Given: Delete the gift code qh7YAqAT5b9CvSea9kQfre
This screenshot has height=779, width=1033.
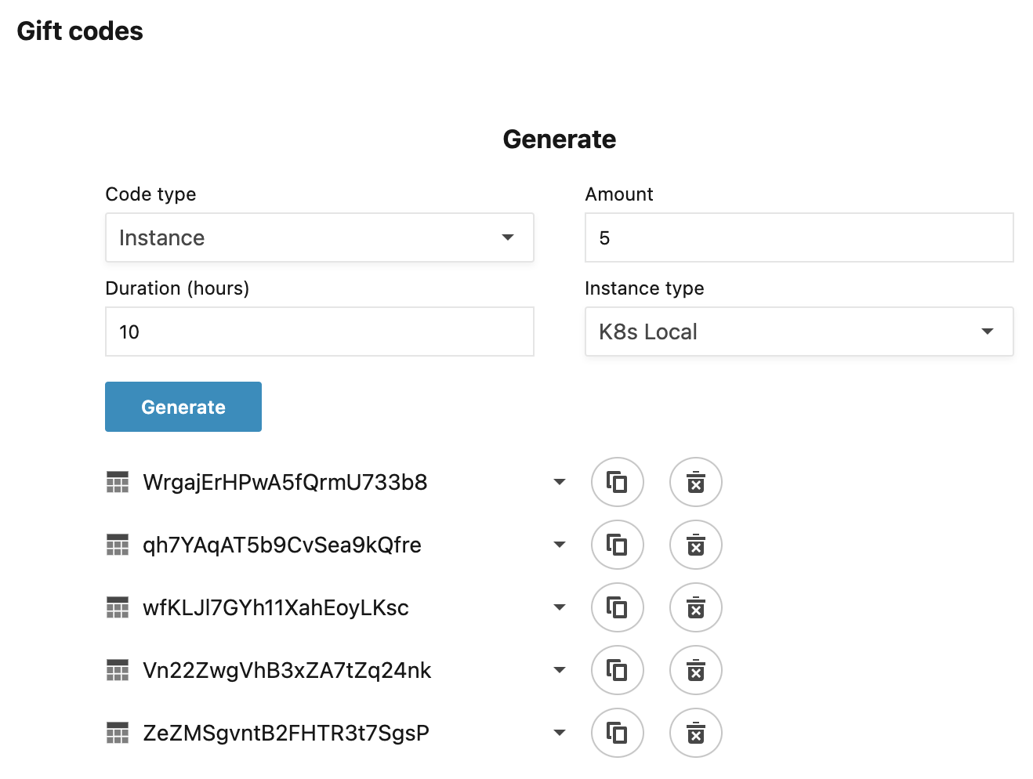Looking at the screenshot, I should coord(696,545).
